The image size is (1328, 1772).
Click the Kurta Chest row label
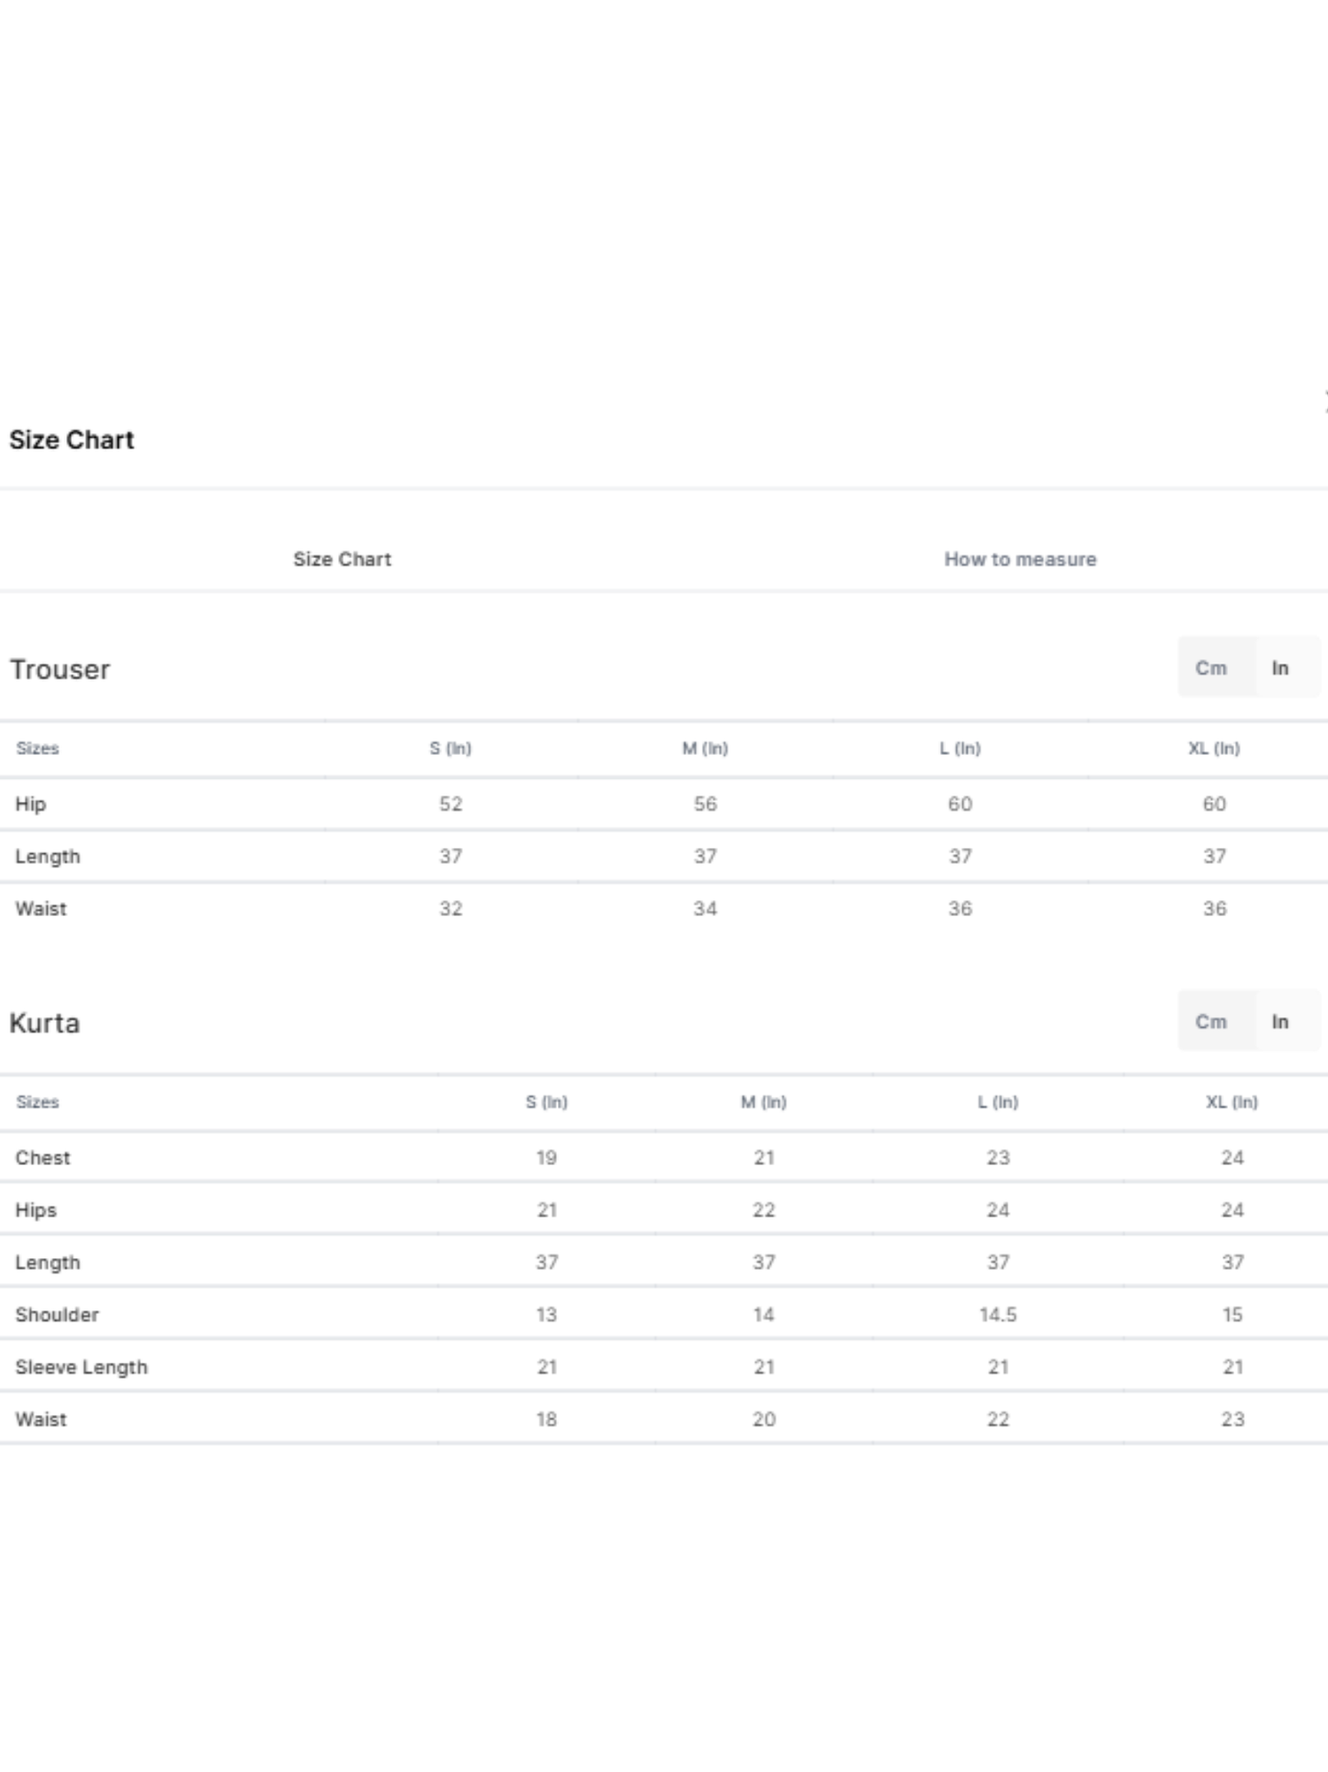[43, 1158]
